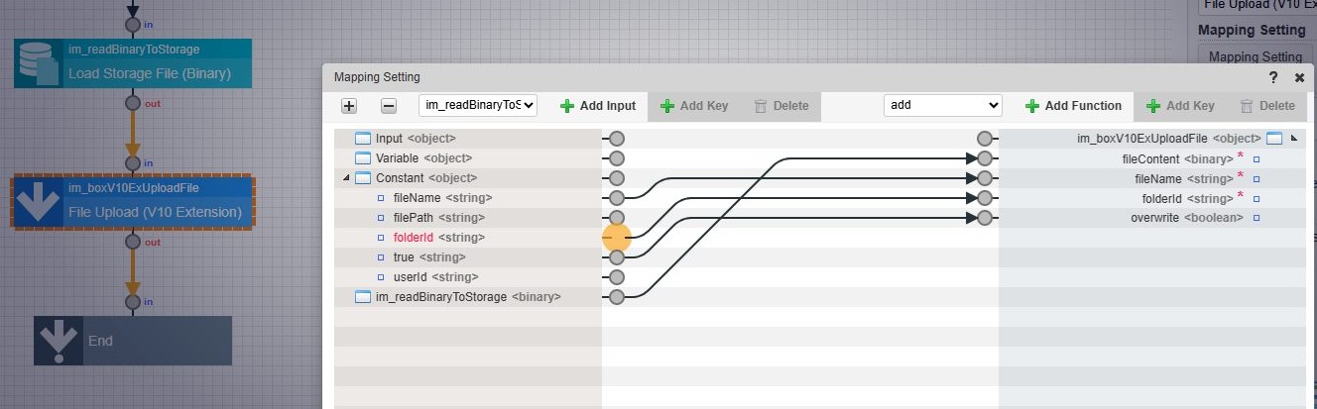Click the Add Input button
Viewport: 1317px width, 409px height.
(x=598, y=106)
